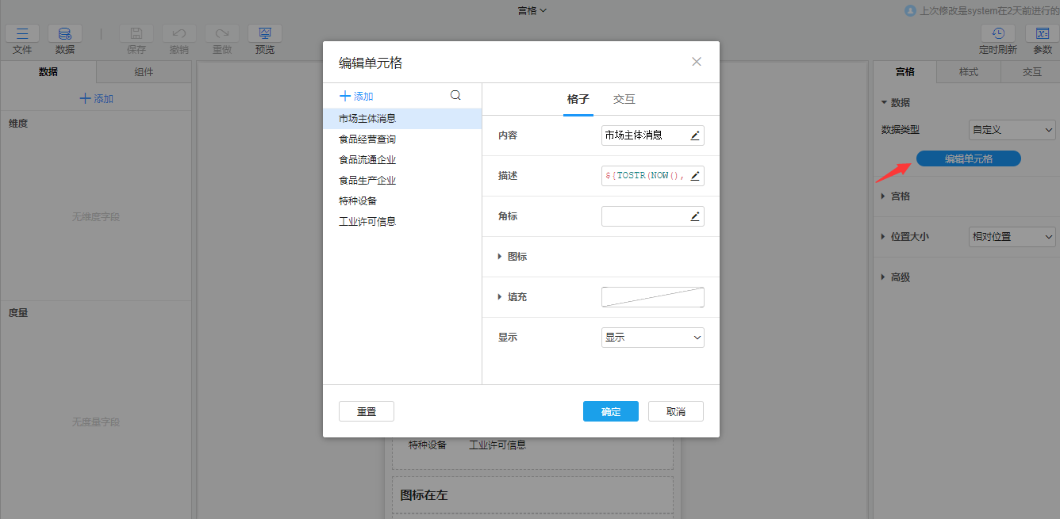Click the edit pencil beside 角标
This screenshot has height=519, width=1060.
pyautogui.click(x=694, y=216)
